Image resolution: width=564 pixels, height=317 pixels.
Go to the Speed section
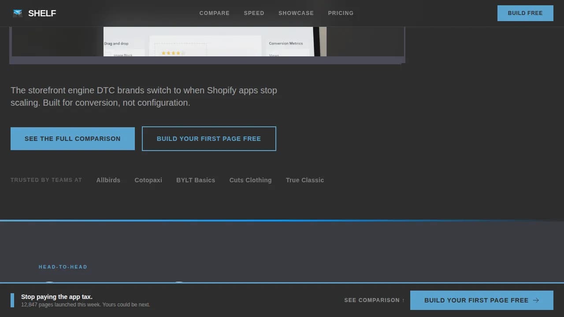tap(254, 13)
